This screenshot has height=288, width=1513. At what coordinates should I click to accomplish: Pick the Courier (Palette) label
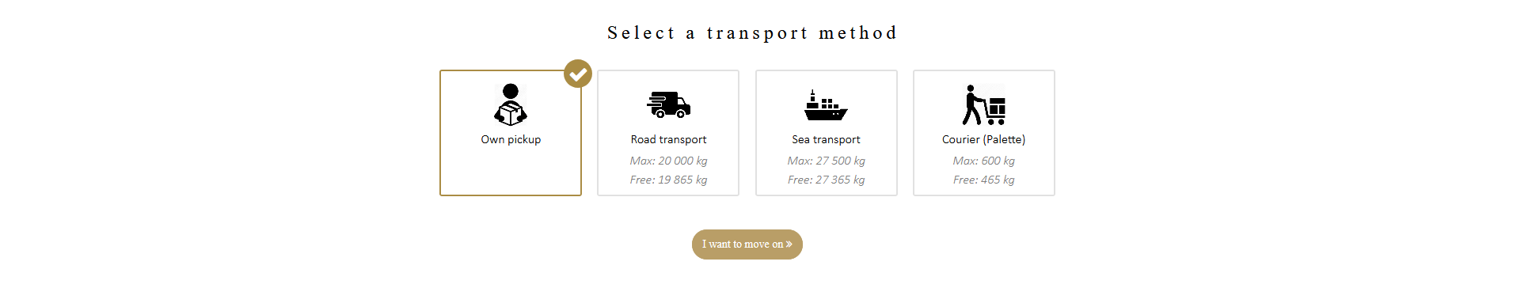[x=983, y=139]
